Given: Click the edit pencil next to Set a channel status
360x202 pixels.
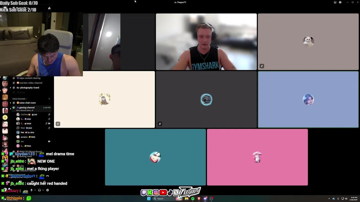Looking at the screenshot, I should pos(32,111).
